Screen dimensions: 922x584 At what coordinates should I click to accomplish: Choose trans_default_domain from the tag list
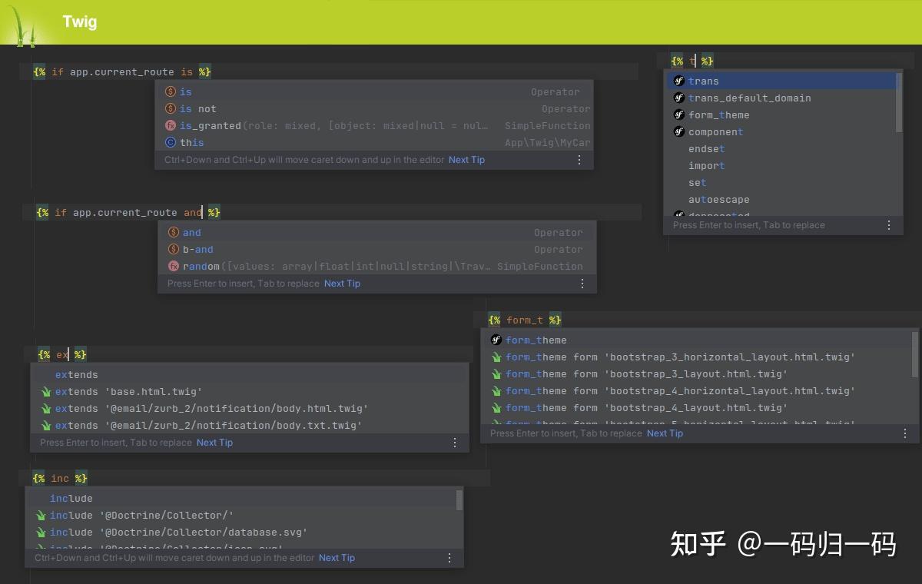pos(780,98)
